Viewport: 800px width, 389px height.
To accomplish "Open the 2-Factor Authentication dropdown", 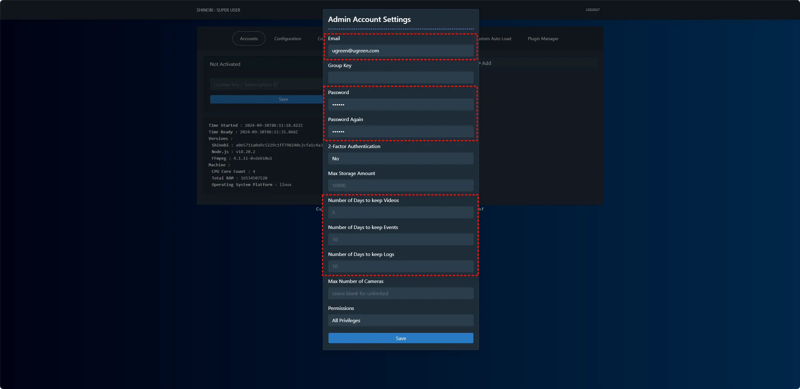I will point(400,158).
